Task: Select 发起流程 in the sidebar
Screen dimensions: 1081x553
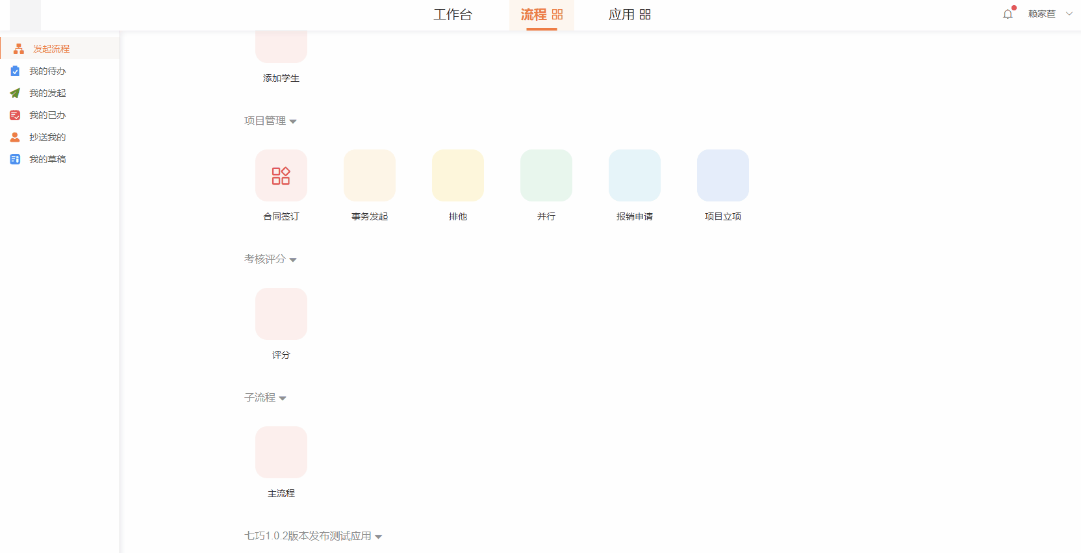Action: 60,49
